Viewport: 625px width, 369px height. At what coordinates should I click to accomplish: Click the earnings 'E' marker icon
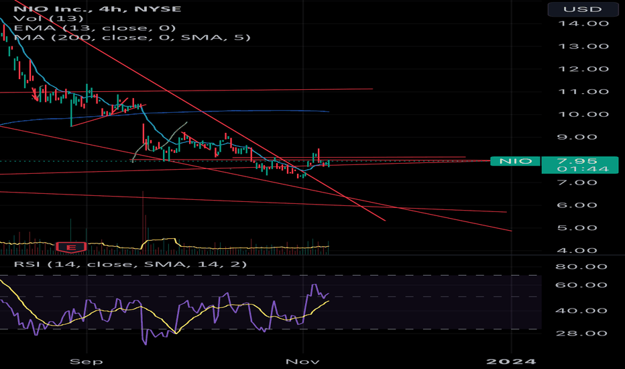71,248
